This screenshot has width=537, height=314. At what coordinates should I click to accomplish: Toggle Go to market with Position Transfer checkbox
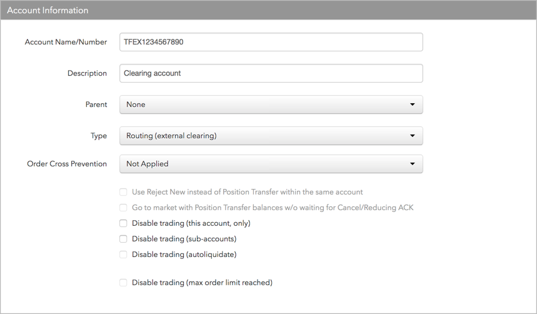[123, 208]
